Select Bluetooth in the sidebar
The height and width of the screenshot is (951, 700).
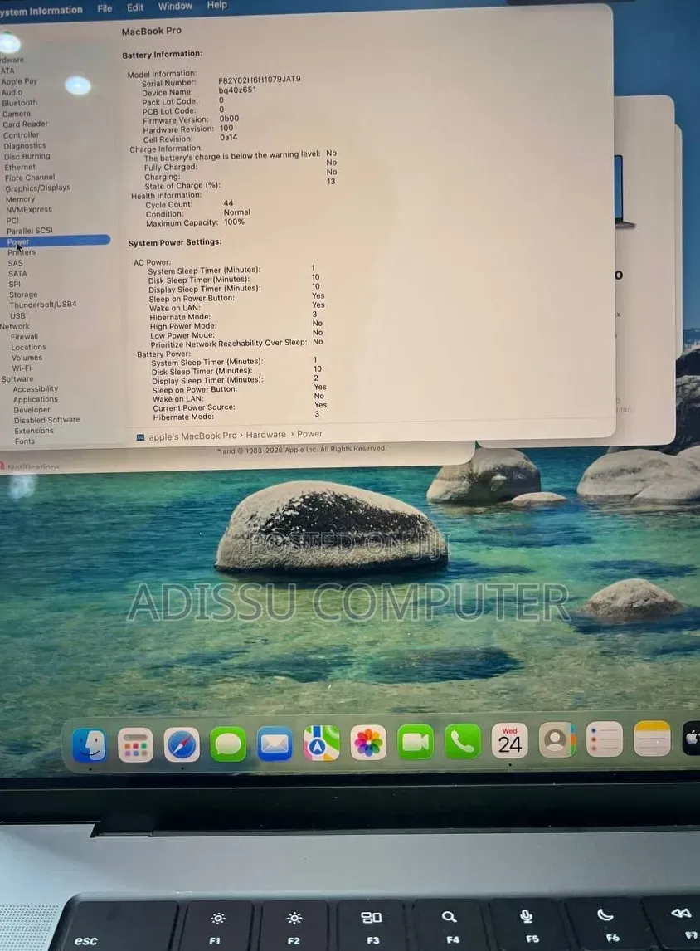tap(19, 103)
